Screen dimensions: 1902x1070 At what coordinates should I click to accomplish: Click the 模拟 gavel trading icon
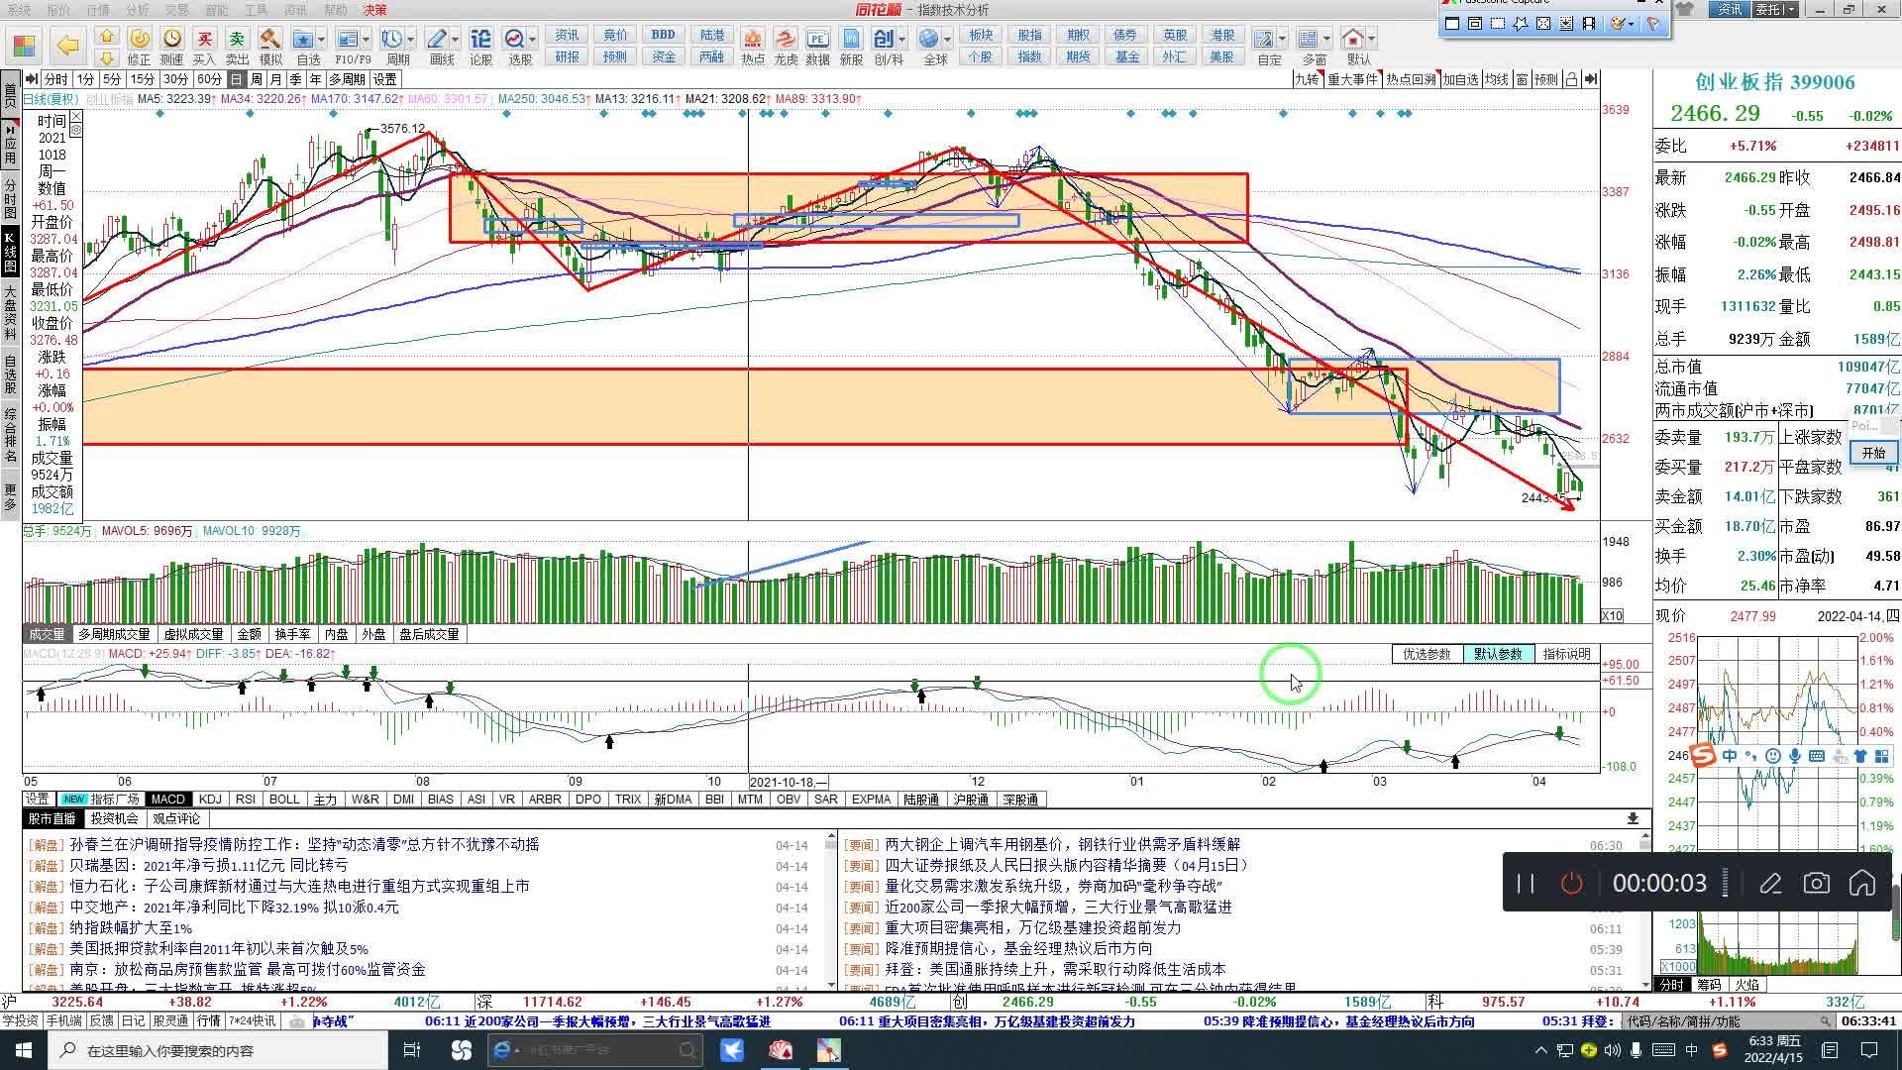269,40
